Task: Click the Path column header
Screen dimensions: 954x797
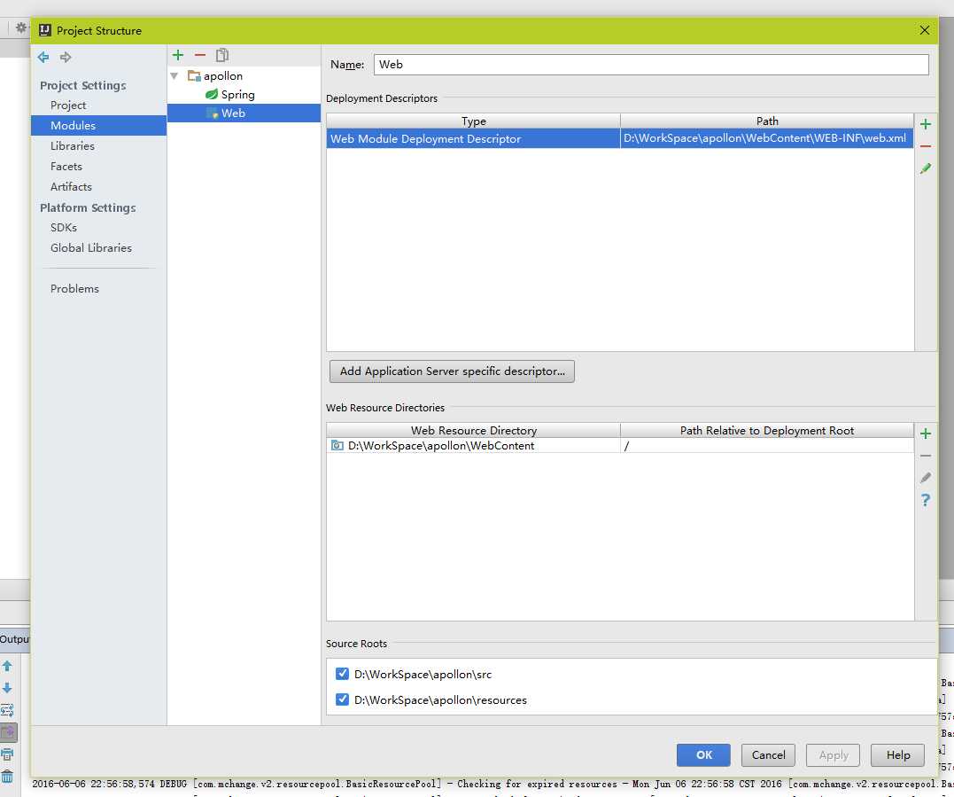Action: pyautogui.click(x=766, y=121)
